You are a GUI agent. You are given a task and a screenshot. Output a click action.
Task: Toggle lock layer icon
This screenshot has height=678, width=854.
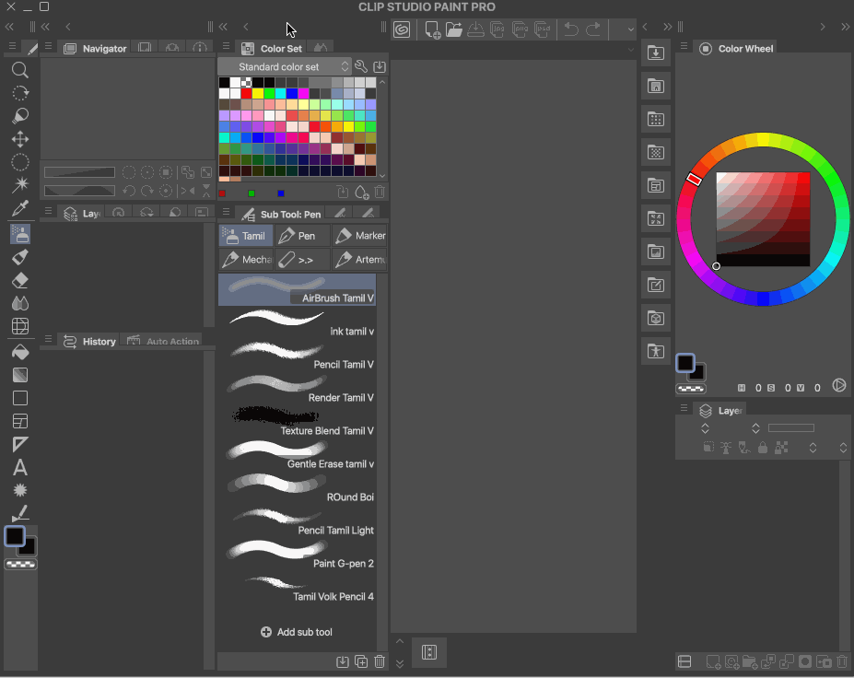coord(763,448)
